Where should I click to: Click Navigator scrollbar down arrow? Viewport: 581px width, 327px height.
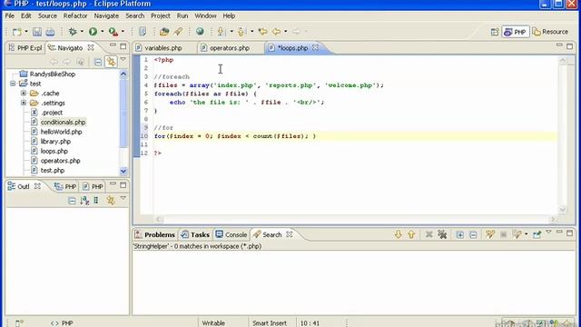(123, 171)
